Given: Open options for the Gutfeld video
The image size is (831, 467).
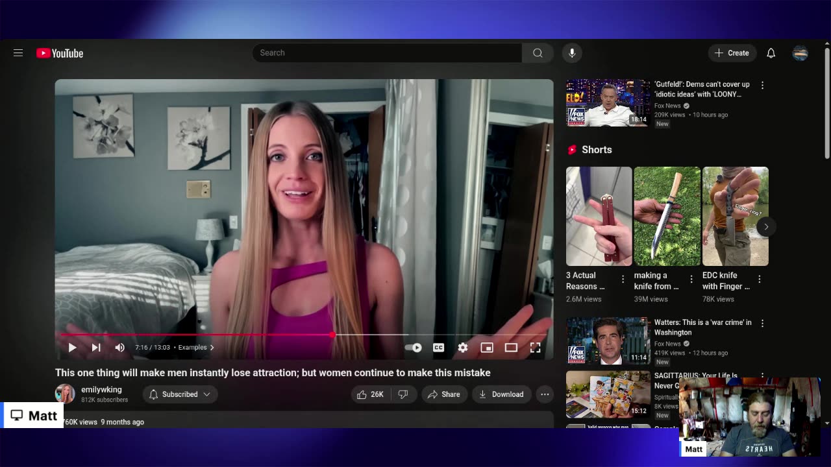Looking at the screenshot, I should 762,85.
